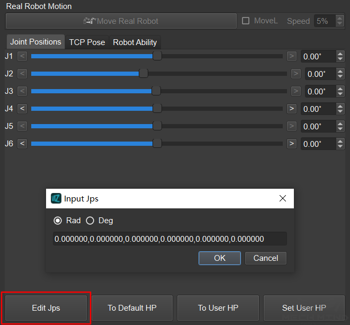This screenshot has height=325, width=350.
Task: Open the TCP Pose tab
Action: point(87,42)
